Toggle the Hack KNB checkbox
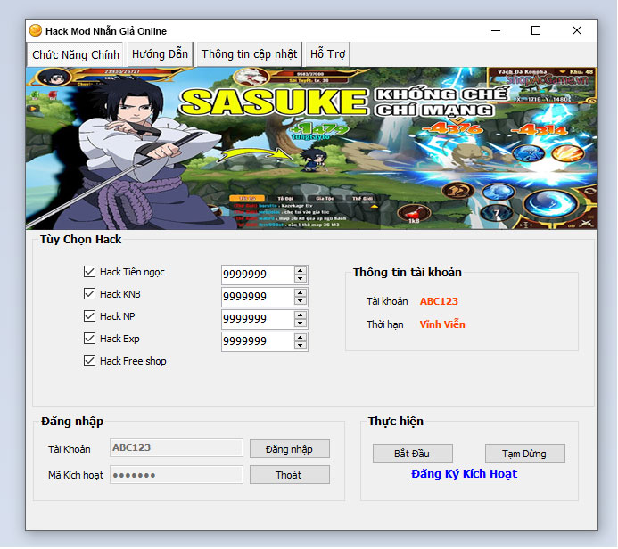This screenshot has height=549, width=618. pyautogui.click(x=89, y=294)
